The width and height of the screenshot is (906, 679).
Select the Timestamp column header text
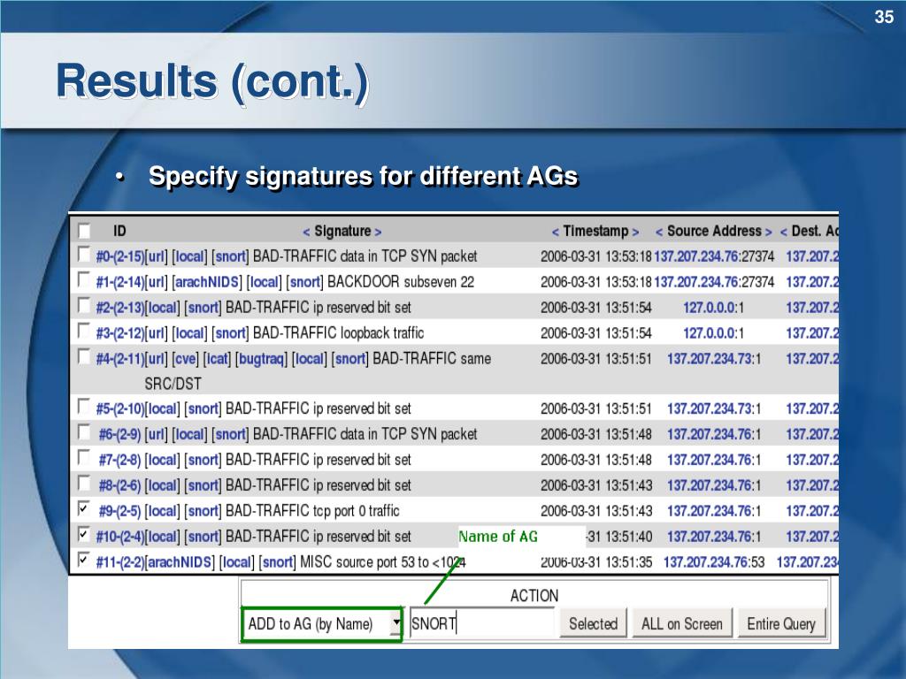point(595,232)
